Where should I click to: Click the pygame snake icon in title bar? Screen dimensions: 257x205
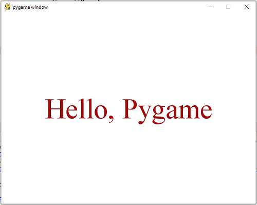pyautogui.click(x=7, y=7)
